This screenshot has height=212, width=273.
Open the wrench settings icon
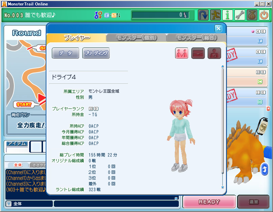[x=240, y=15]
